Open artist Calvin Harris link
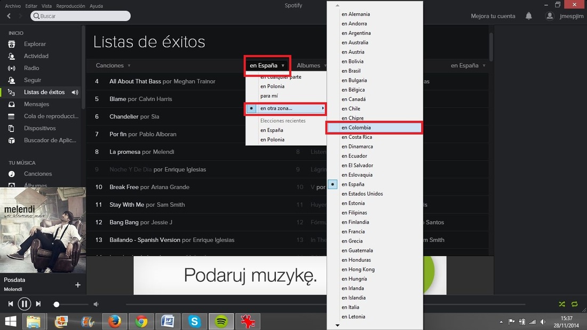 coord(155,99)
